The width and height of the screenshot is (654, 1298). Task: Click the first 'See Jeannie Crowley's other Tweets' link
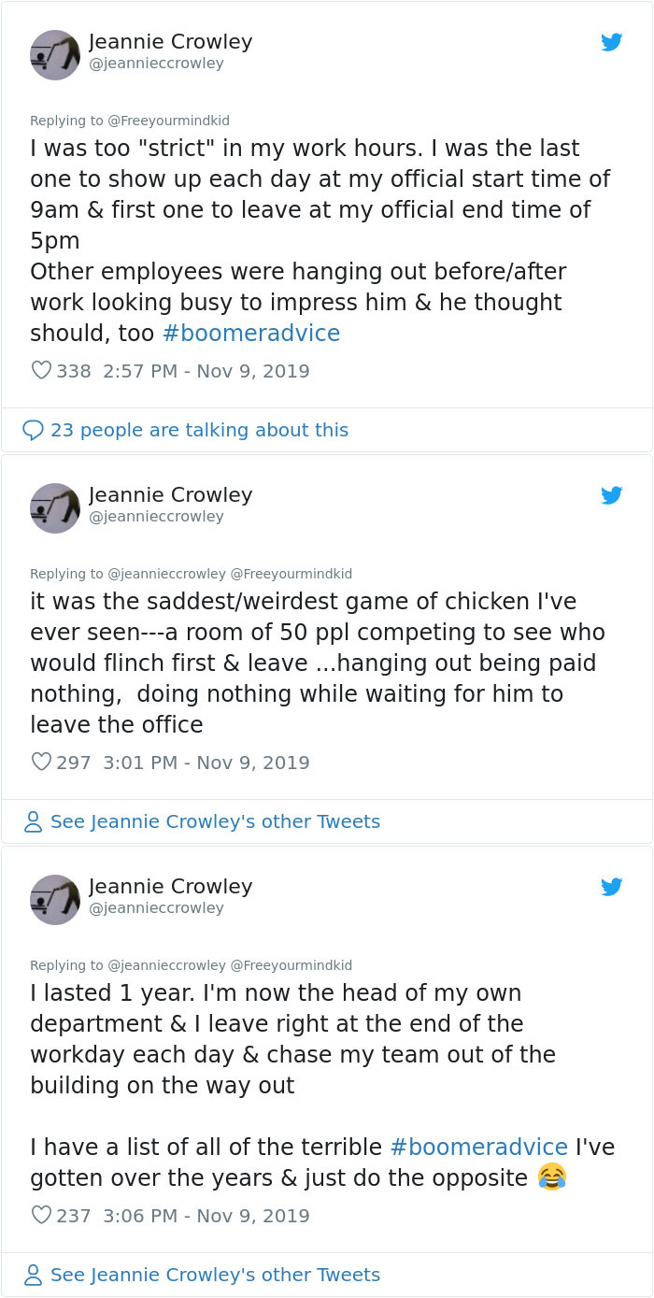tap(214, 821)
